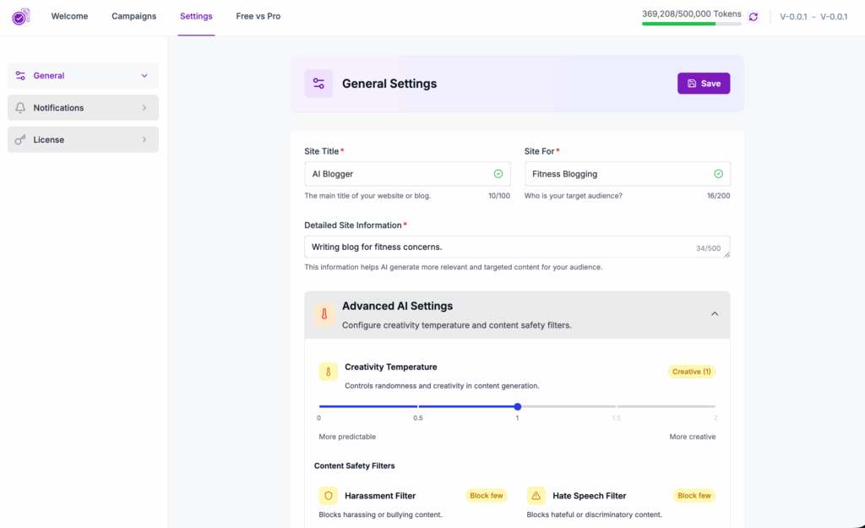Focus the Detailed Site Information textarea
865x528 pixels.
(x=517, y=247)
